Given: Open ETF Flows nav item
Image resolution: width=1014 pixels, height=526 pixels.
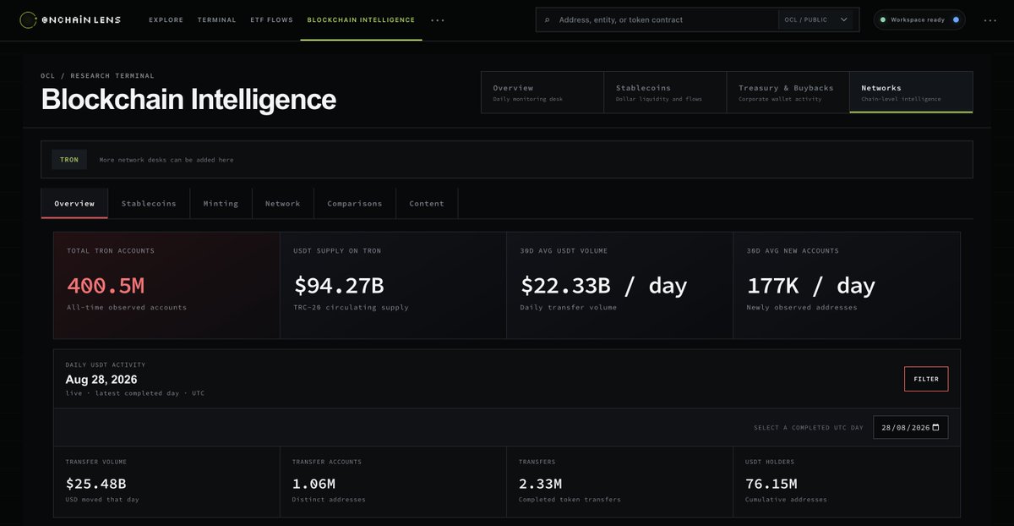Looking at the screenshot, I should coord(272,19).
